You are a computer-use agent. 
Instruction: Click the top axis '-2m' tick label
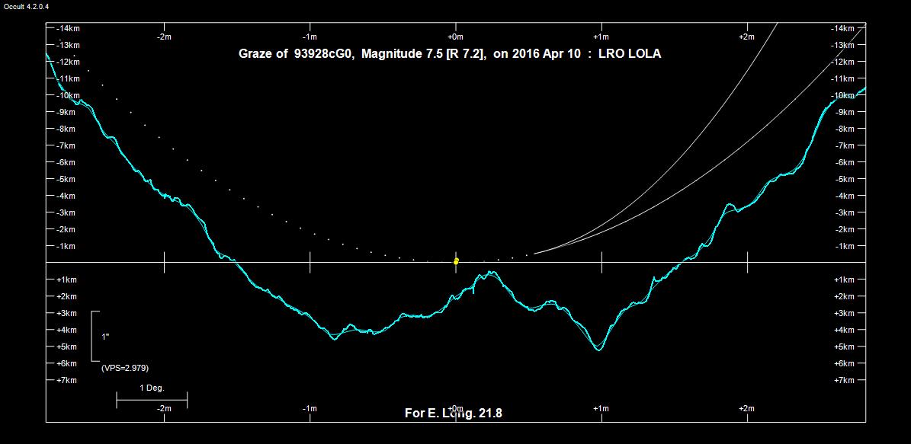click(x=163, y=37)
